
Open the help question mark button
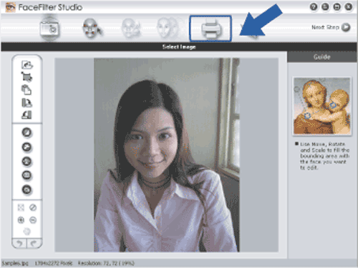coord(314,7)
